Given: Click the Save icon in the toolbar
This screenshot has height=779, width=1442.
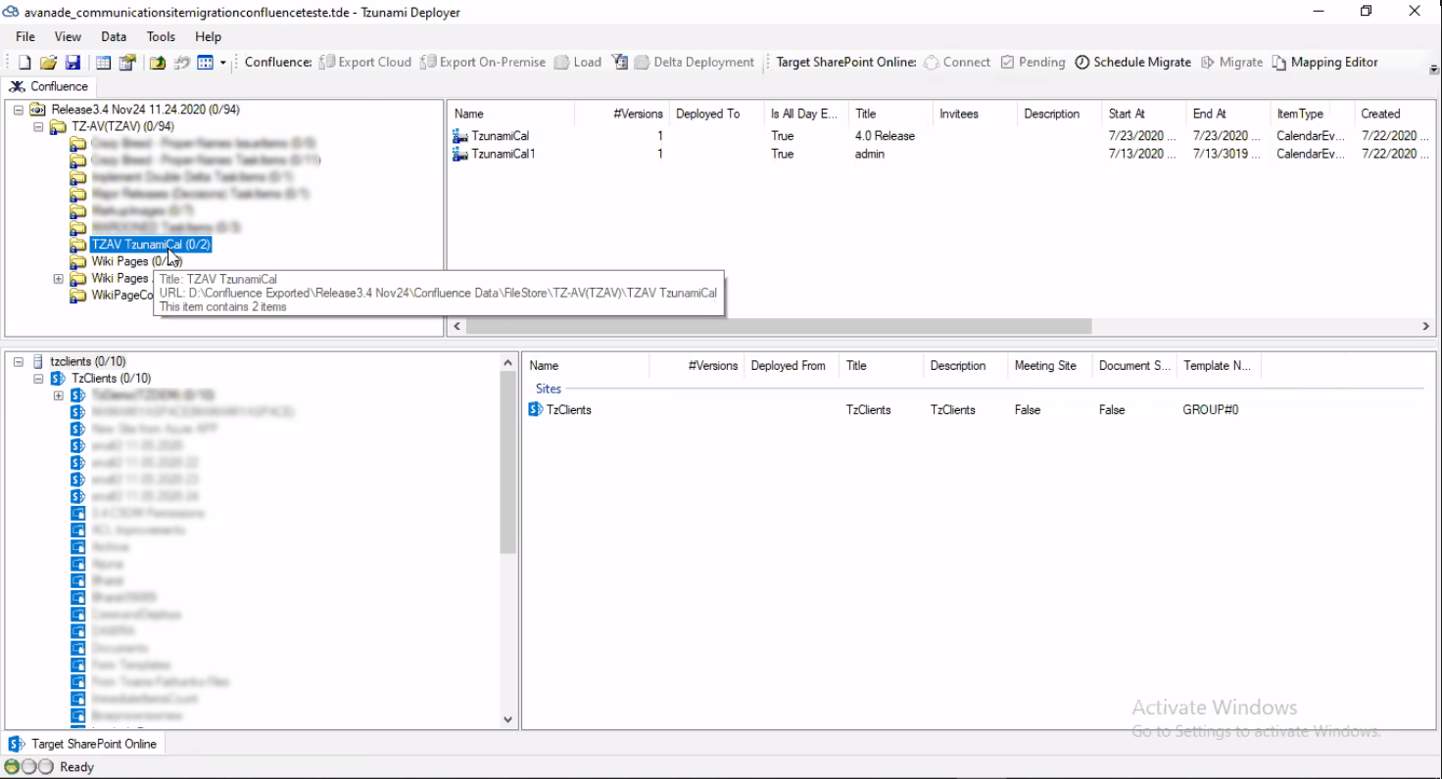Looking at the screenshot, I should 72,61.
